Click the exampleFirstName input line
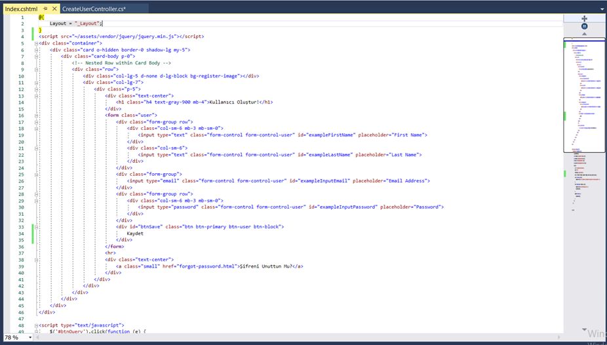Viewport: 607px width, 345px height. click(x=283, y=135)
